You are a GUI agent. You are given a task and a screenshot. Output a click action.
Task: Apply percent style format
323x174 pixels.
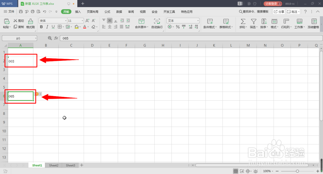click(178, 27)
